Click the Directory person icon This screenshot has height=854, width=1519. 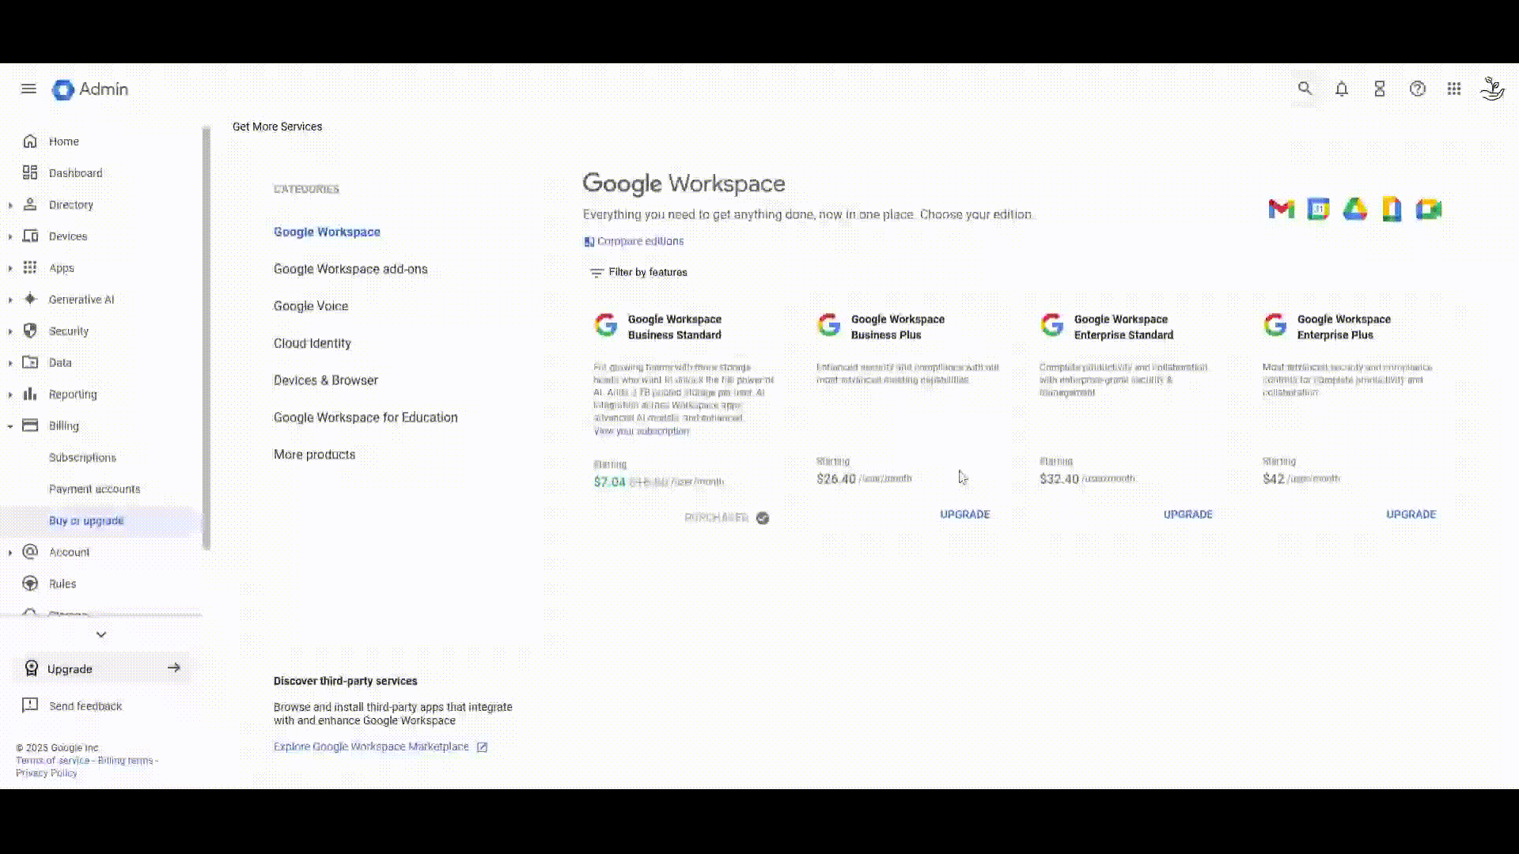30,205
